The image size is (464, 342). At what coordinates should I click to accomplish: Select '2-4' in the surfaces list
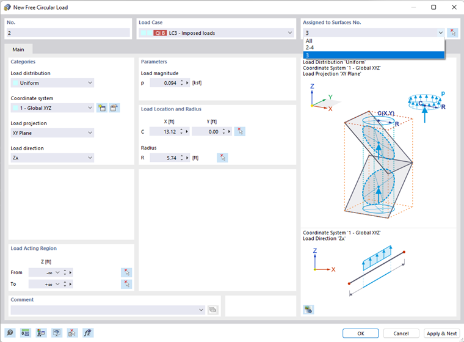(x=374, y=48)
